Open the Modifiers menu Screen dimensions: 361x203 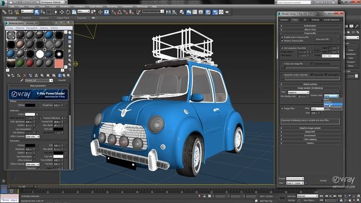(x=65, y=7)
